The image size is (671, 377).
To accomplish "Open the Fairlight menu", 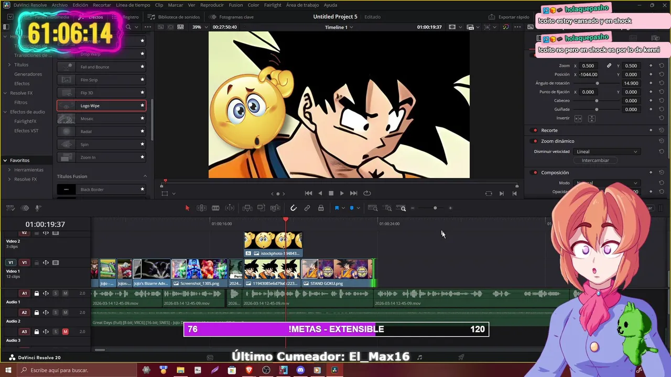I will coord(273,5).
